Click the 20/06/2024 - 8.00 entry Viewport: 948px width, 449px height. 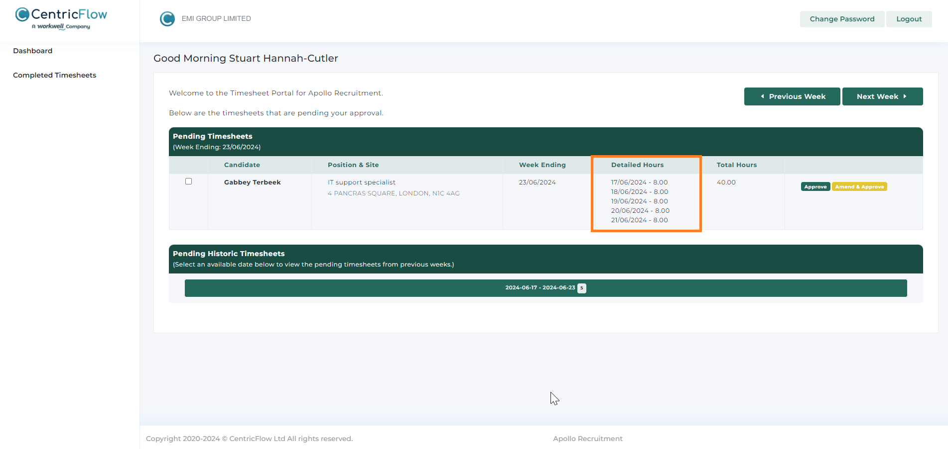(640, 211)
